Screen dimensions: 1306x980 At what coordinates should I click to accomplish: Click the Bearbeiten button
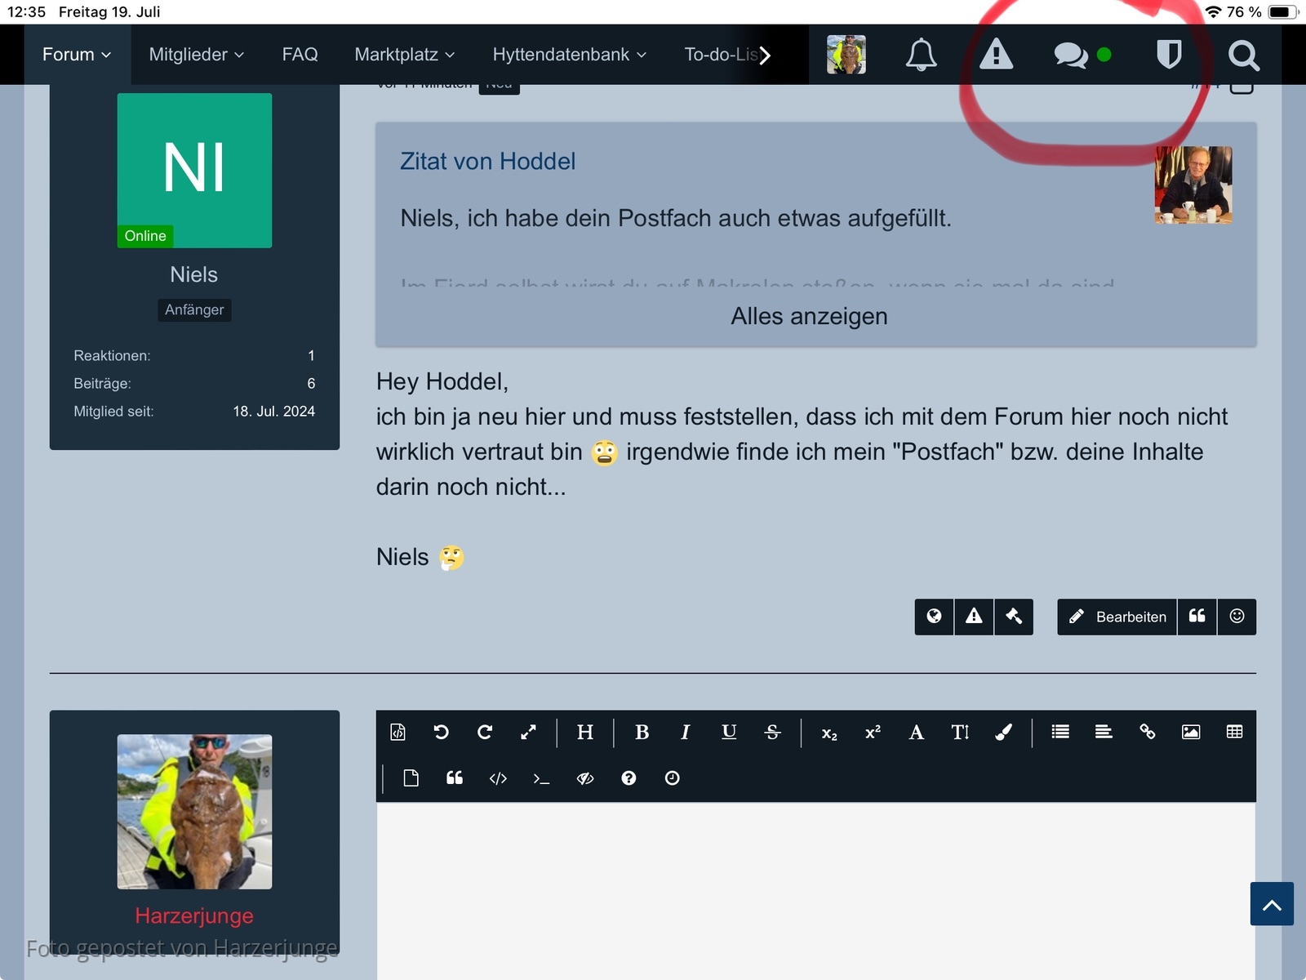[x=1117, y=617]
